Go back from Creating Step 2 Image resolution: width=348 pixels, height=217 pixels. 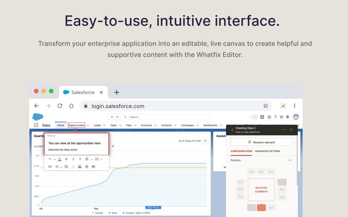coord(232,130)
